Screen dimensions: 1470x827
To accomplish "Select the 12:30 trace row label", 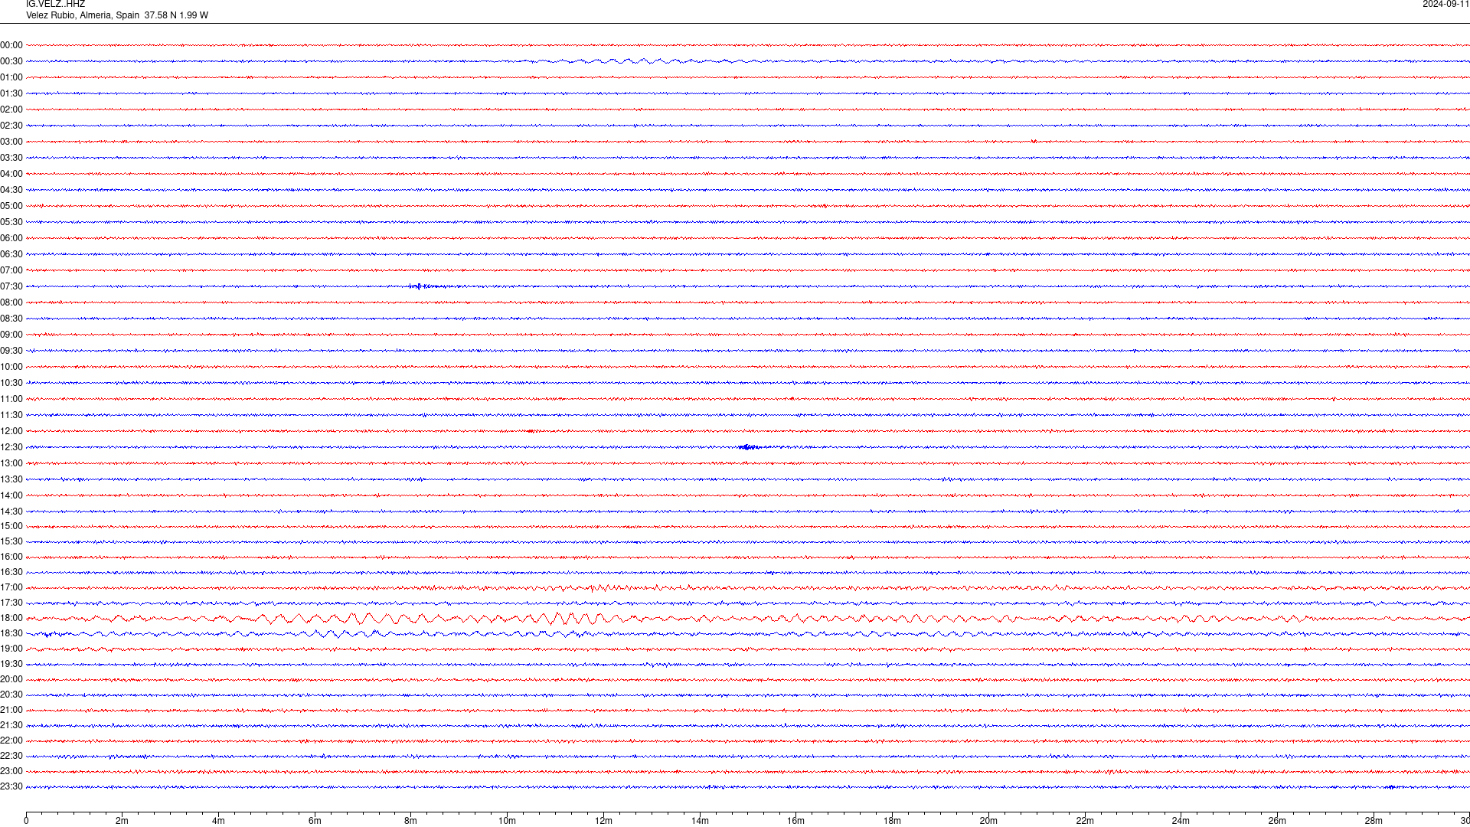I will click(x=11, y=447).
